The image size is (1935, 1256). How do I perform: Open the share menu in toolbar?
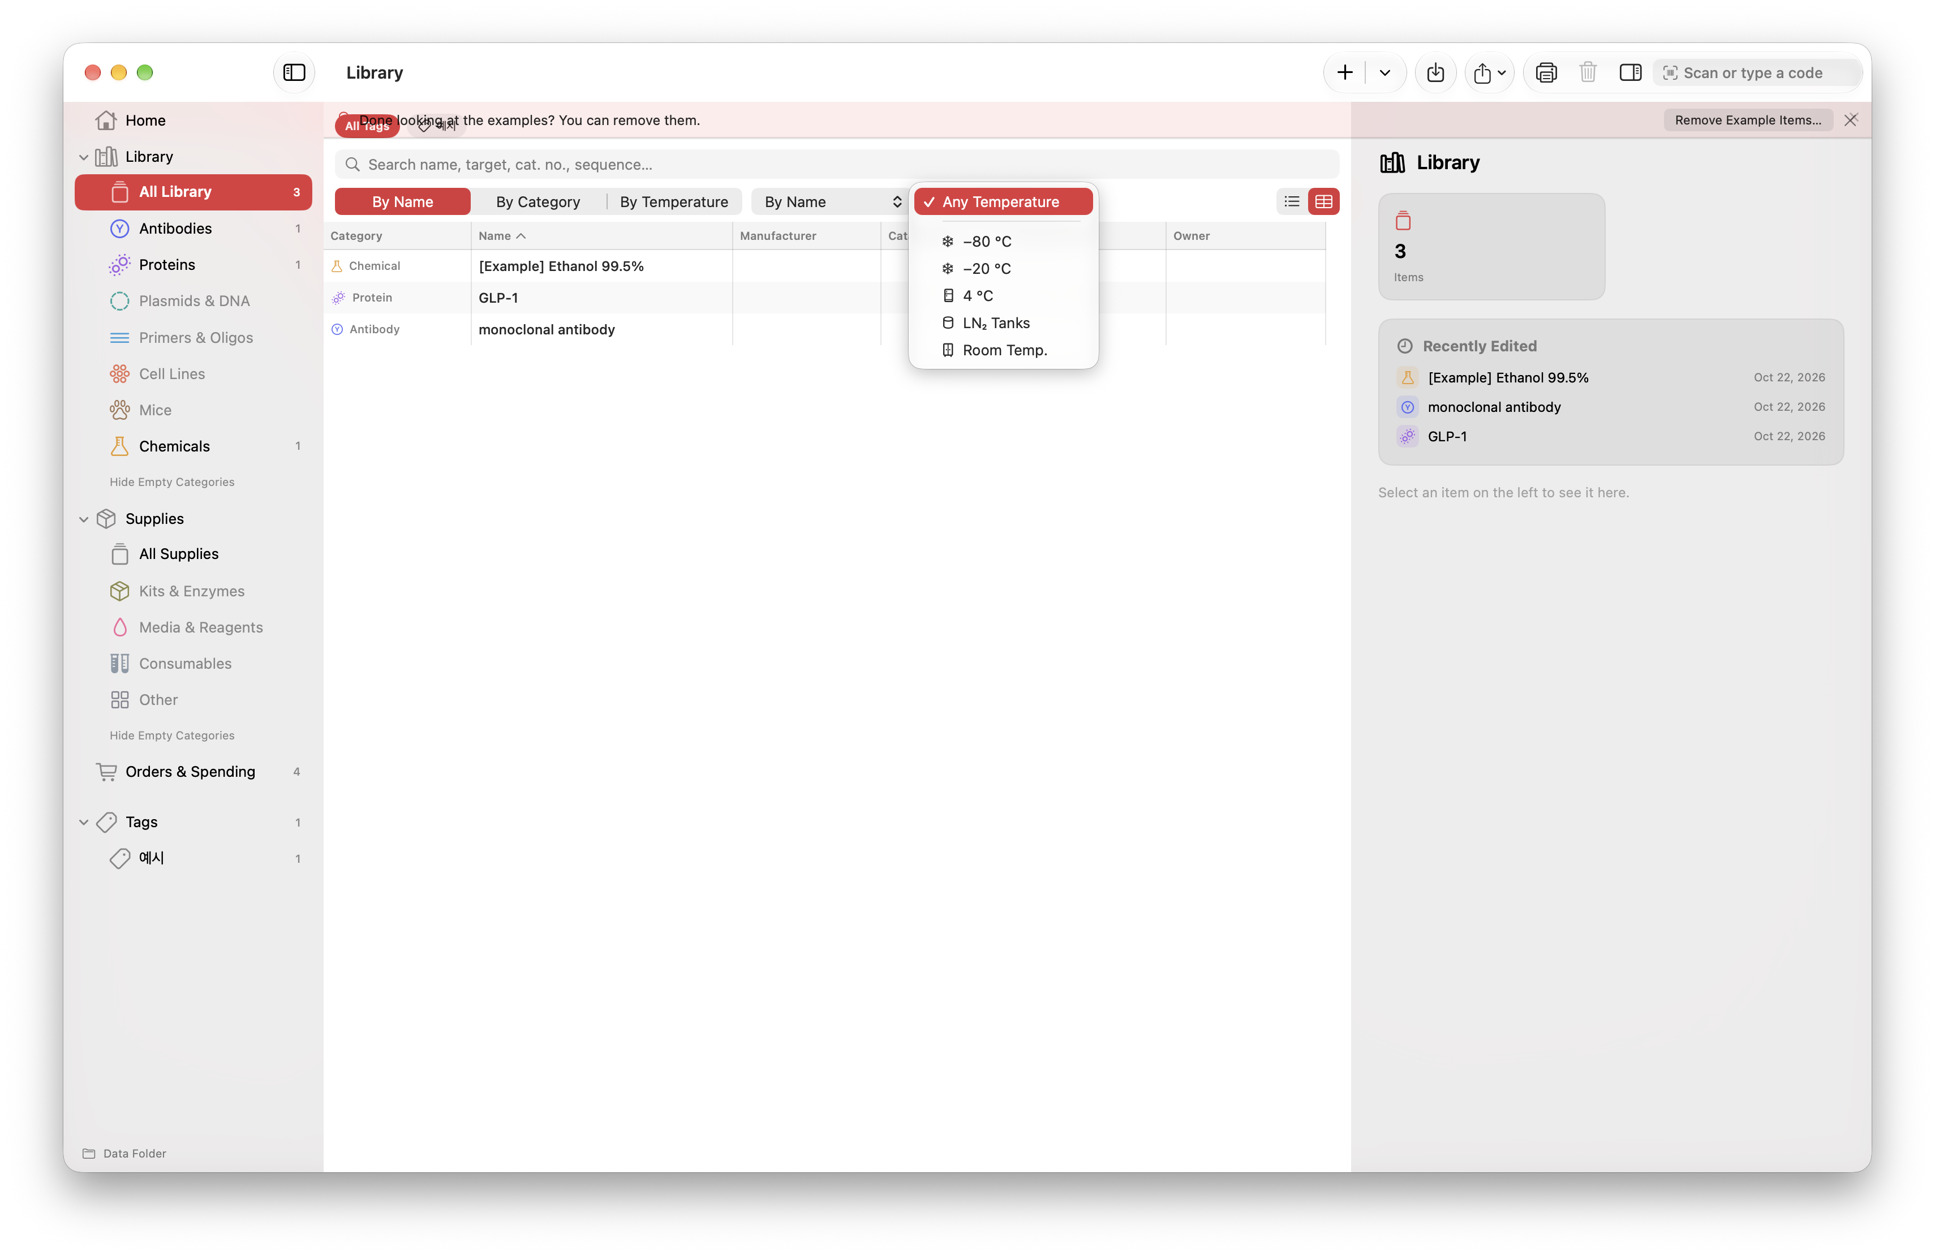1490,72
